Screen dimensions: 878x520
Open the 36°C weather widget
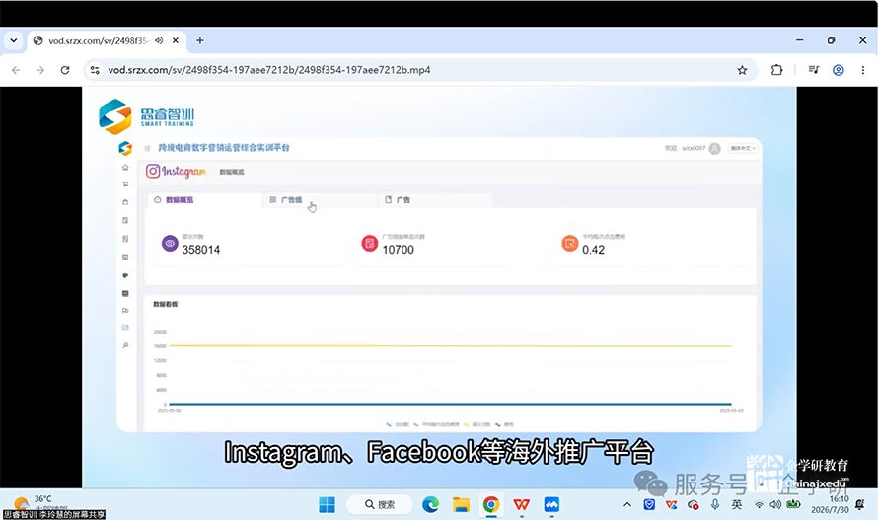39,503
